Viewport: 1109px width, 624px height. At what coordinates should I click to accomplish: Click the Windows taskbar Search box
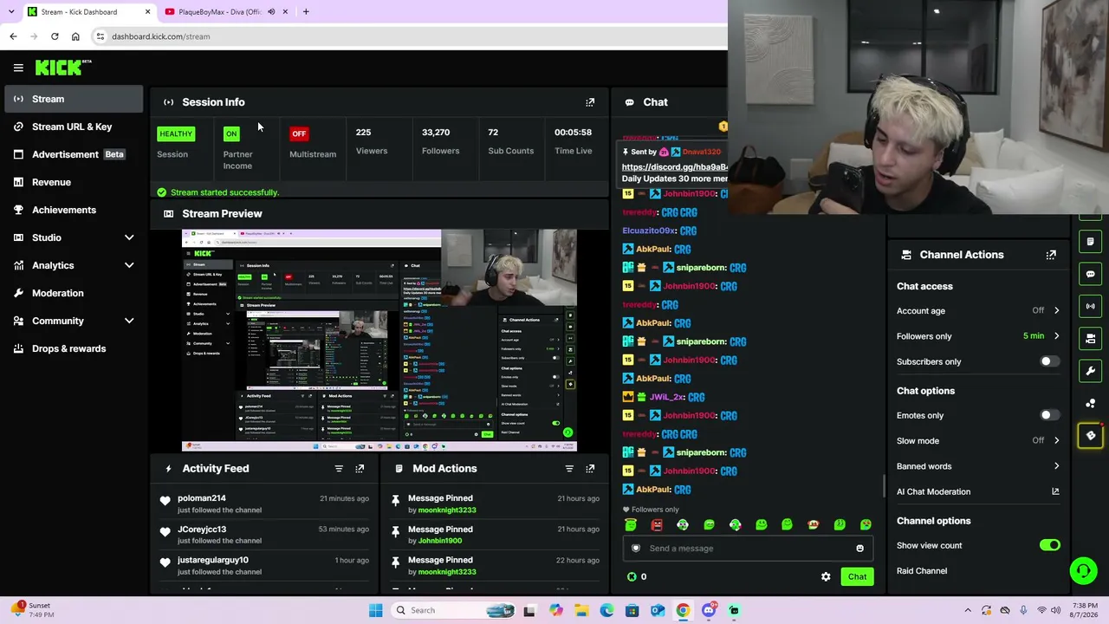coord(454,610)
